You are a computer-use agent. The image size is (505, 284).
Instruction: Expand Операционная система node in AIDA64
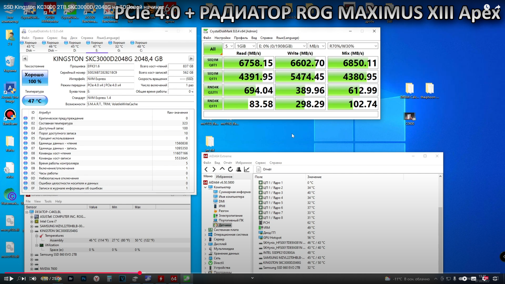205,235
